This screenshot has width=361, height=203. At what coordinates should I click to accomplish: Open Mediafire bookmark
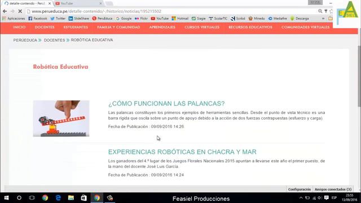tap(278, 19)
